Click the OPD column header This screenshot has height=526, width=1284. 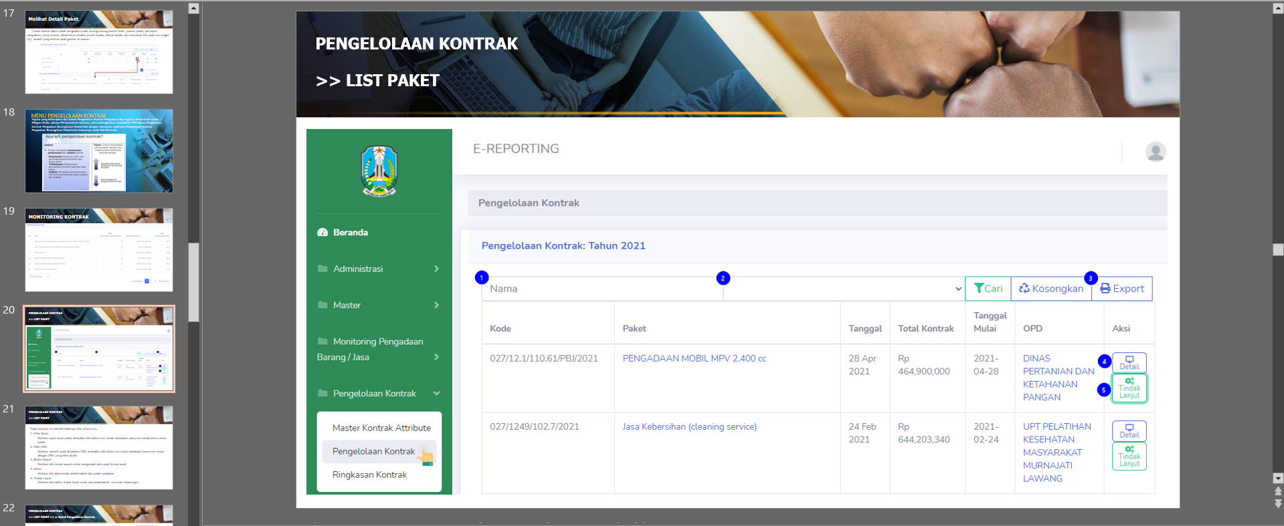(x=1032, y=328)
